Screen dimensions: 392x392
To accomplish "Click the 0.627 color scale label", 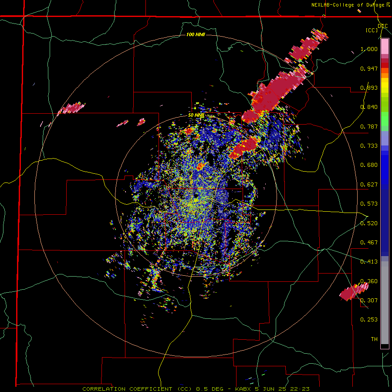I will (x=369, y=185).
